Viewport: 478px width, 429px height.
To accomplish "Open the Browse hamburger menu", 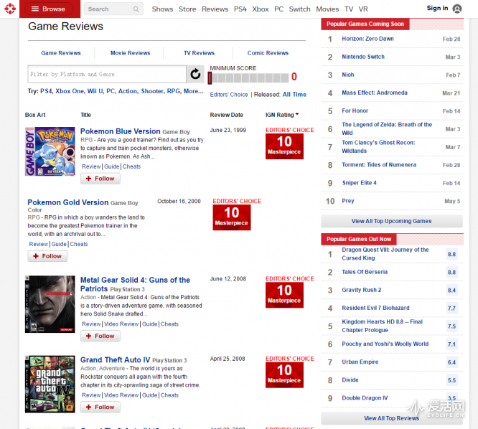I will (x=49, y=9).
